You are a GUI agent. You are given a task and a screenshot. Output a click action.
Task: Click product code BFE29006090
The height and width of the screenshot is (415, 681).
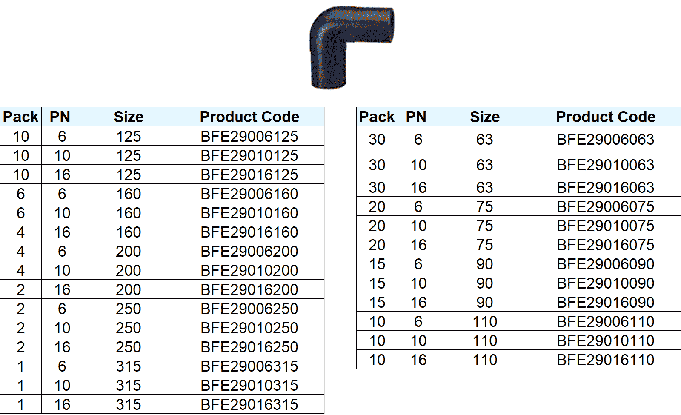pyautogui.click(x=605, y=264)
